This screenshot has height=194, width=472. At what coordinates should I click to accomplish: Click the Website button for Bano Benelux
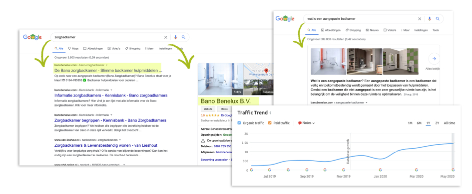(x=208, y=109)
